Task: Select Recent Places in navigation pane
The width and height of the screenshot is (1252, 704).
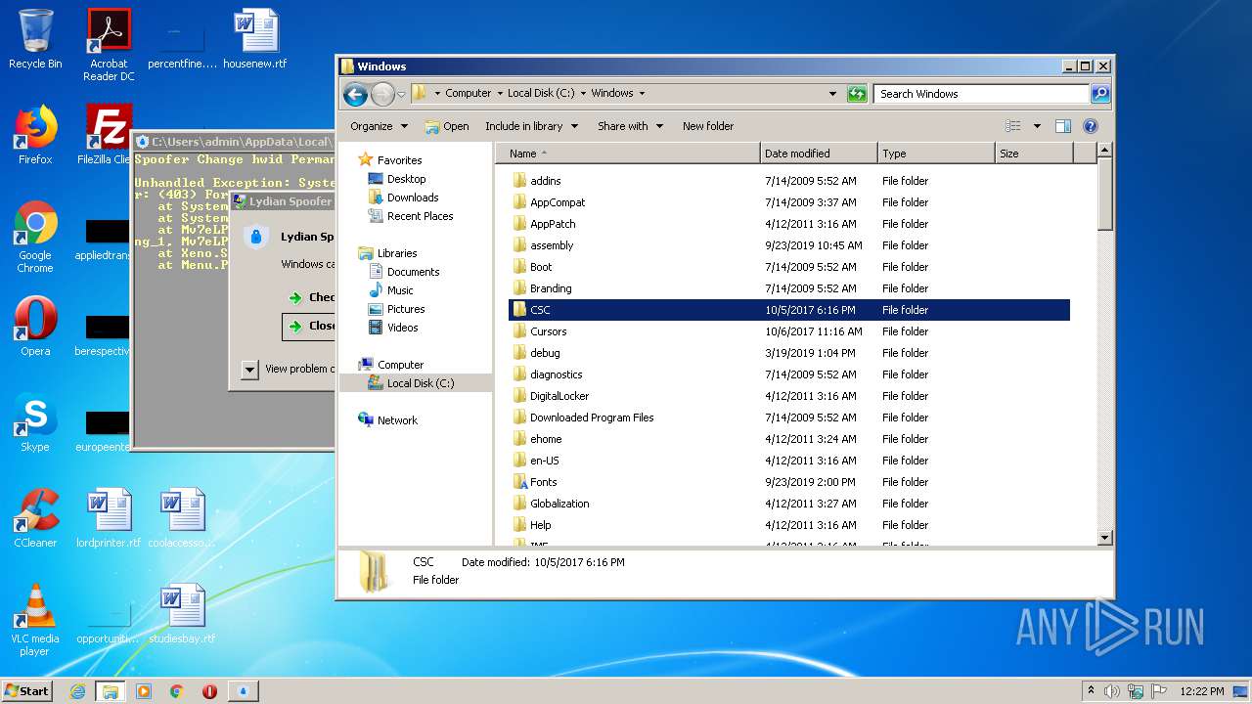Action: 420,216
